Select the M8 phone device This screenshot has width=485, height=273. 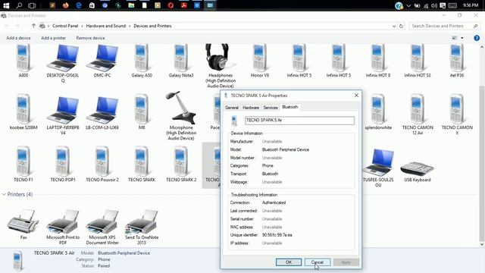(142, 111)
